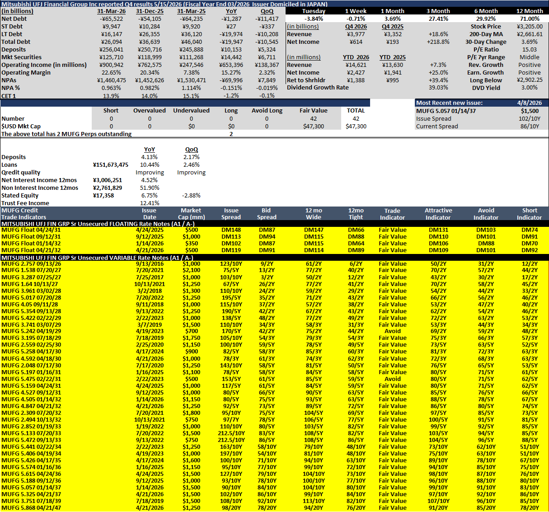Click the MUFG 5.868 04/21/47 bond label

[31, 507]
